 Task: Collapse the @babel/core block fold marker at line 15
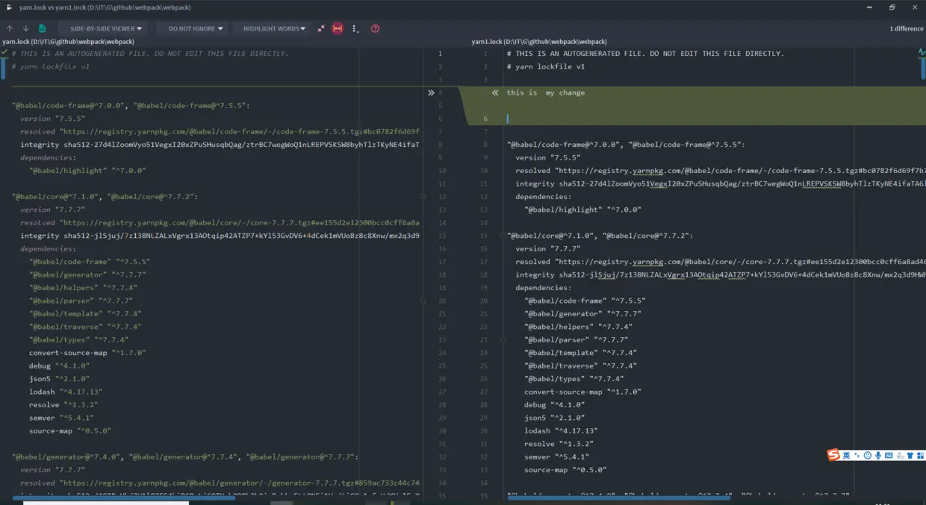(x=503, y=236)
